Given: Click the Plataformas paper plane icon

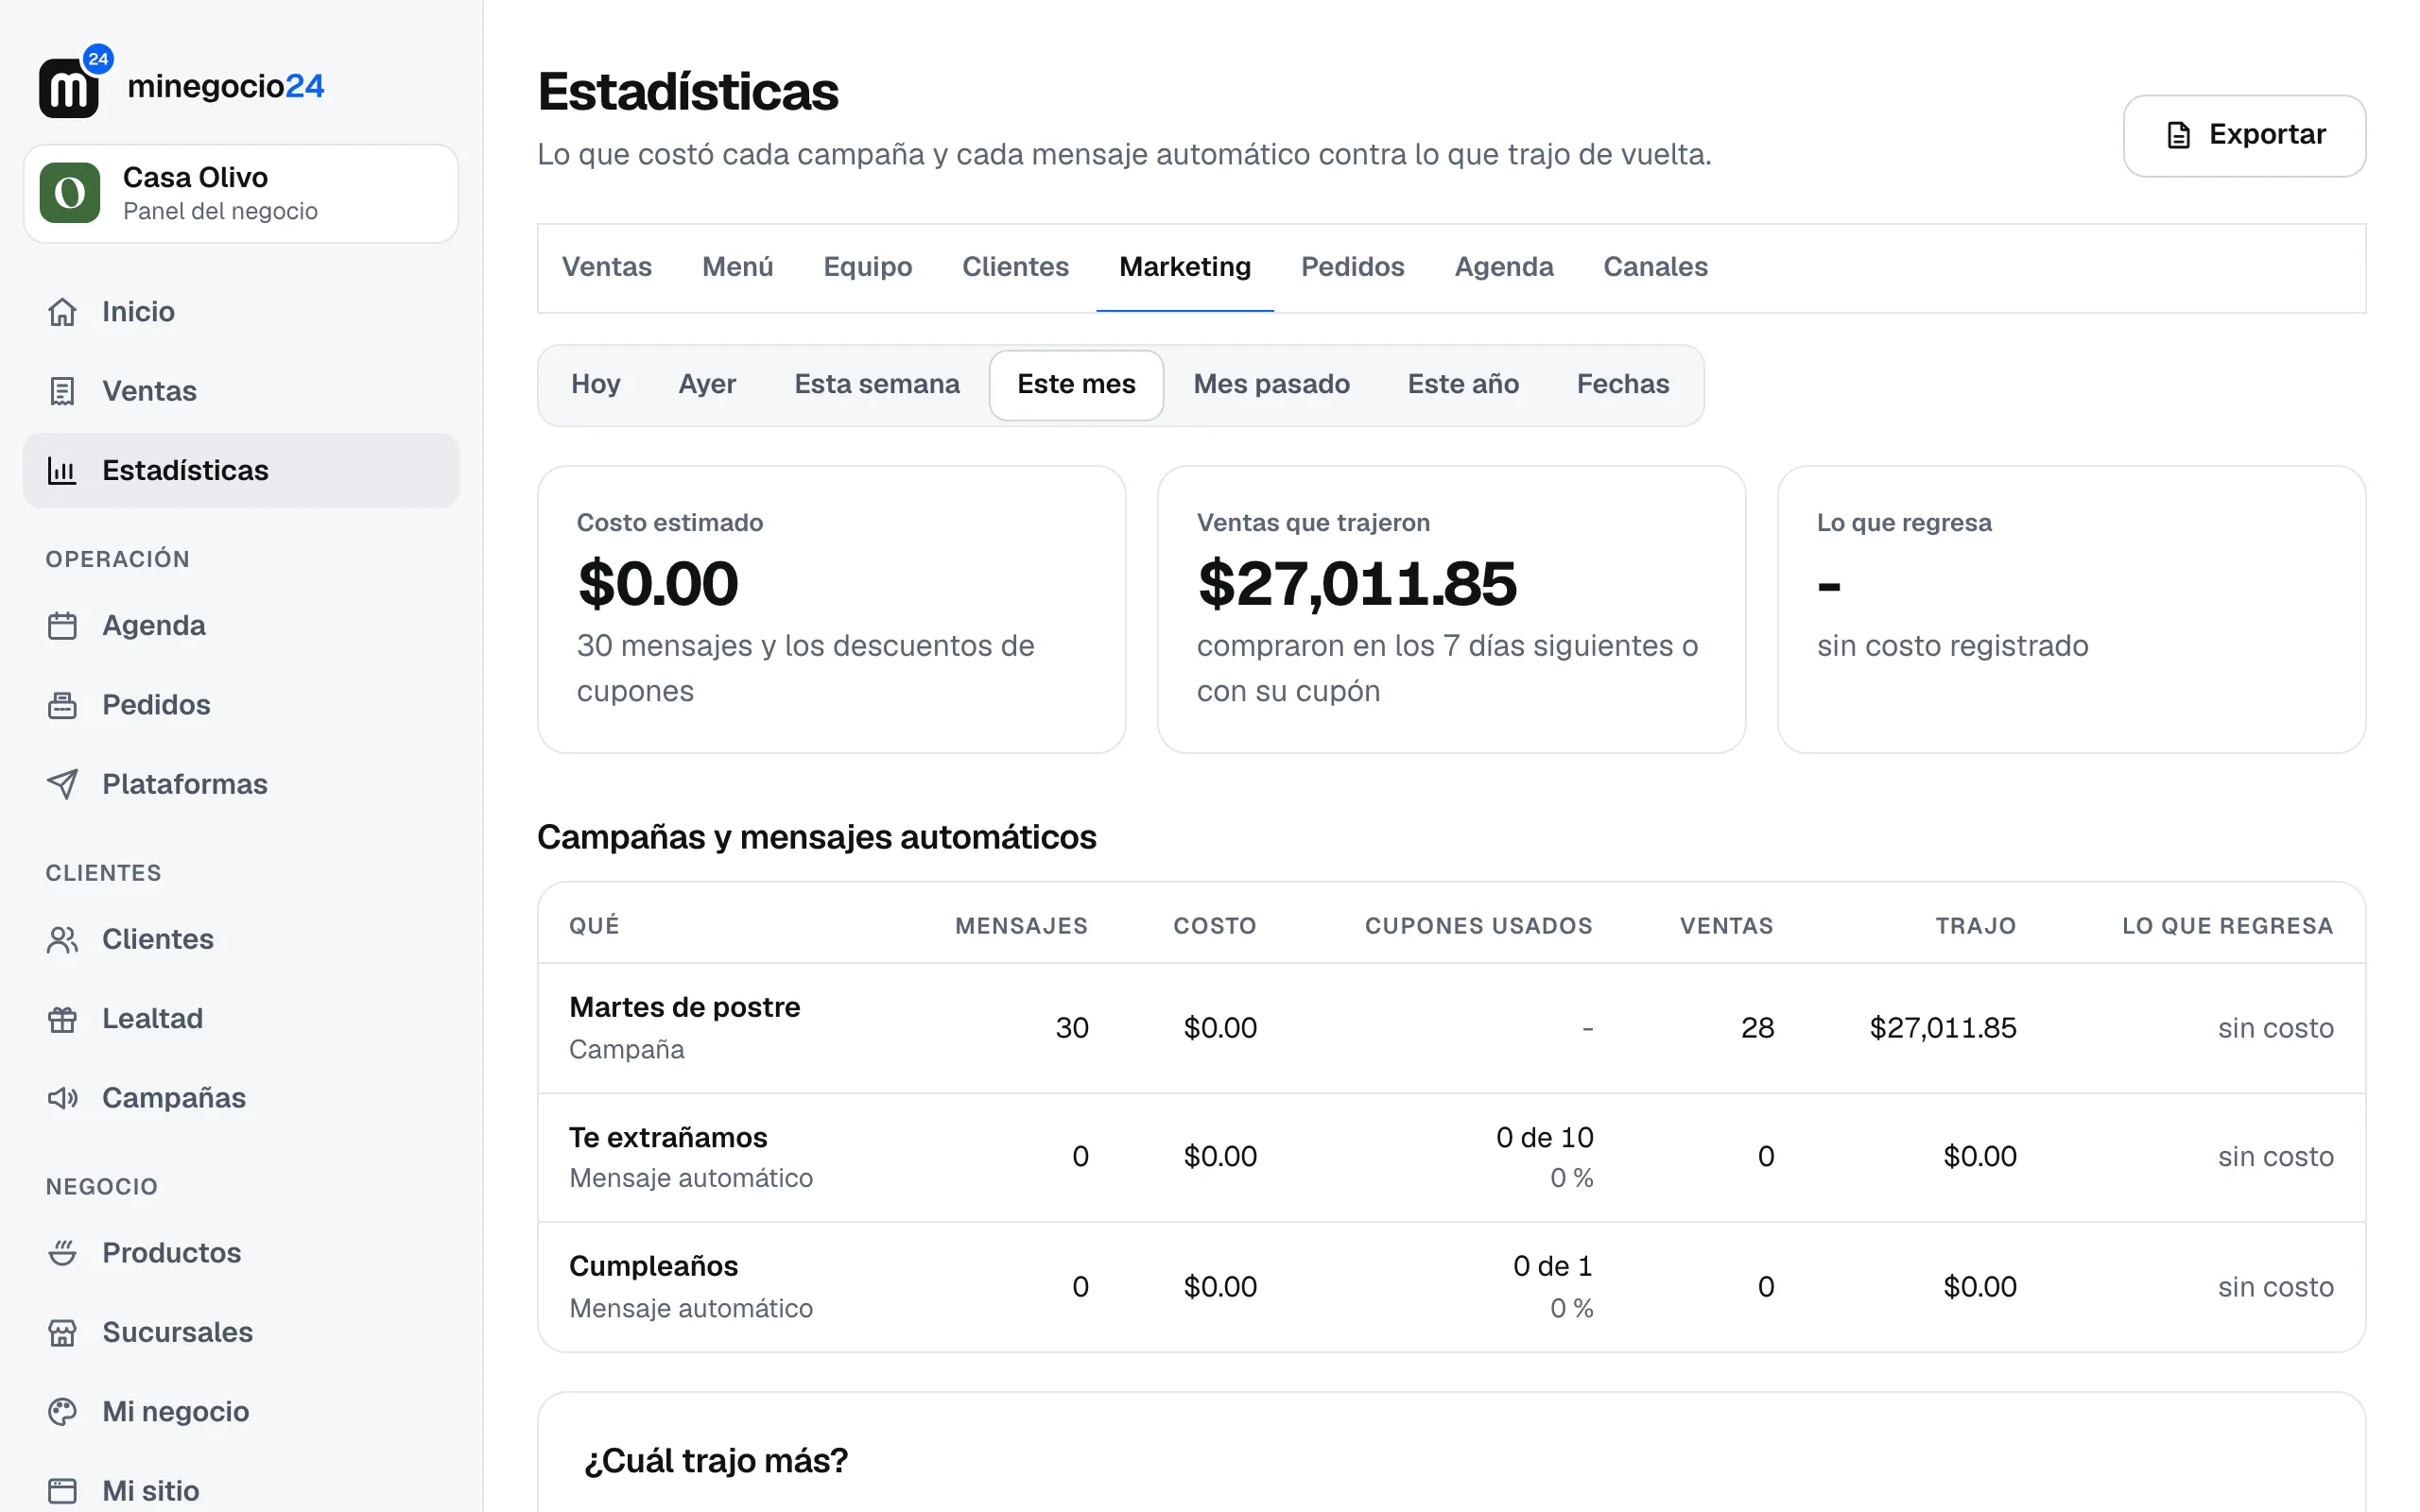Looking at the screenshot, I should [x=62, y=784].
